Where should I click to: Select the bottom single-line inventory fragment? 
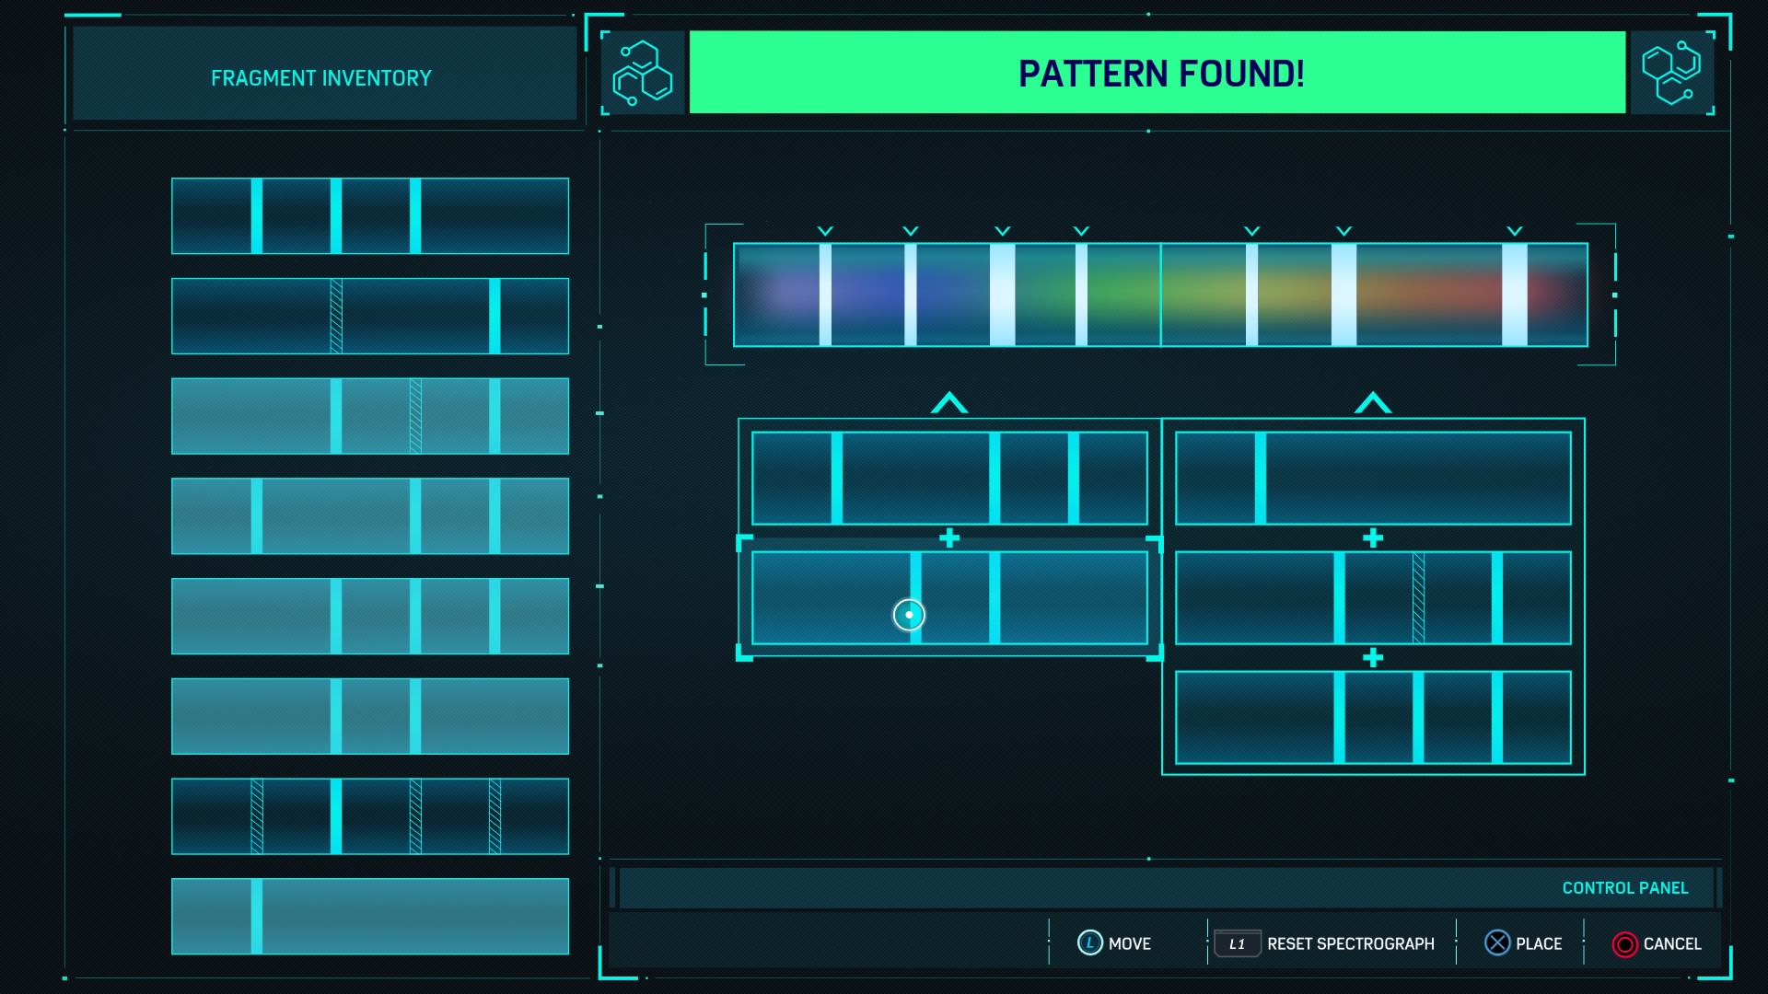(369, 917)
